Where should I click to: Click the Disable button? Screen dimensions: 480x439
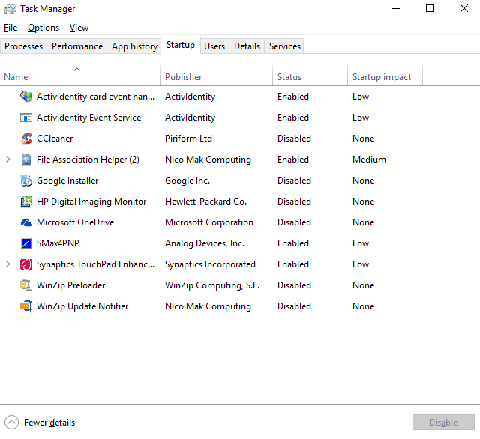pos(443,423)
